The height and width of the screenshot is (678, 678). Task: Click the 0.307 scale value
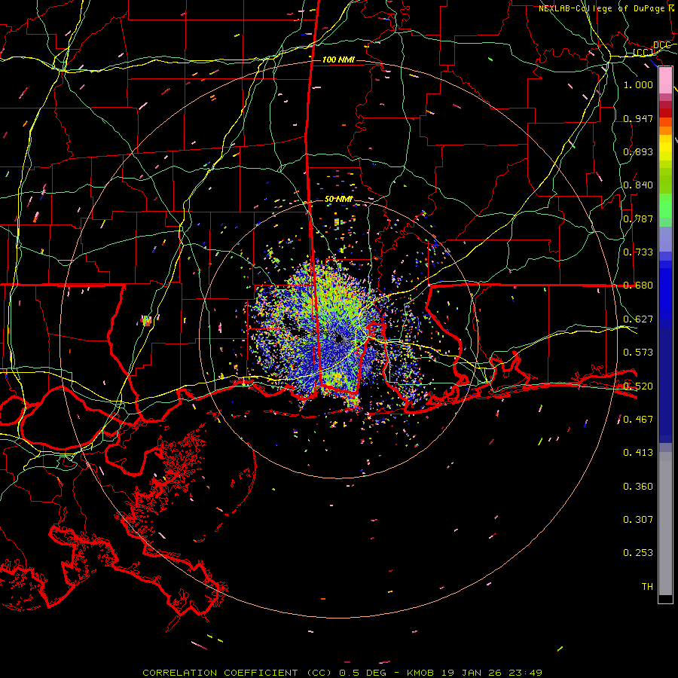(638, 519)
